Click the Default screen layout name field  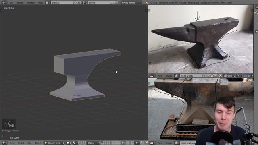[62, 3]
